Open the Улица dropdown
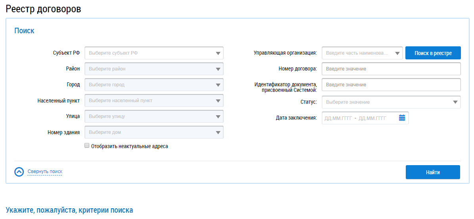474x219 pixels. point(154,116)
